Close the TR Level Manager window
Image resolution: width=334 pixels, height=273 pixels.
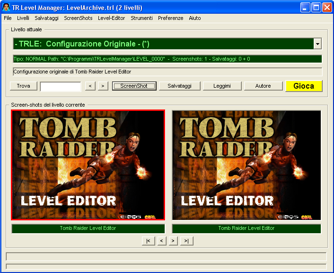[327, 8]
